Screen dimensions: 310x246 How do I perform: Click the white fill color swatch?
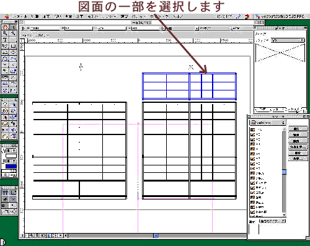tap(11, 156)
